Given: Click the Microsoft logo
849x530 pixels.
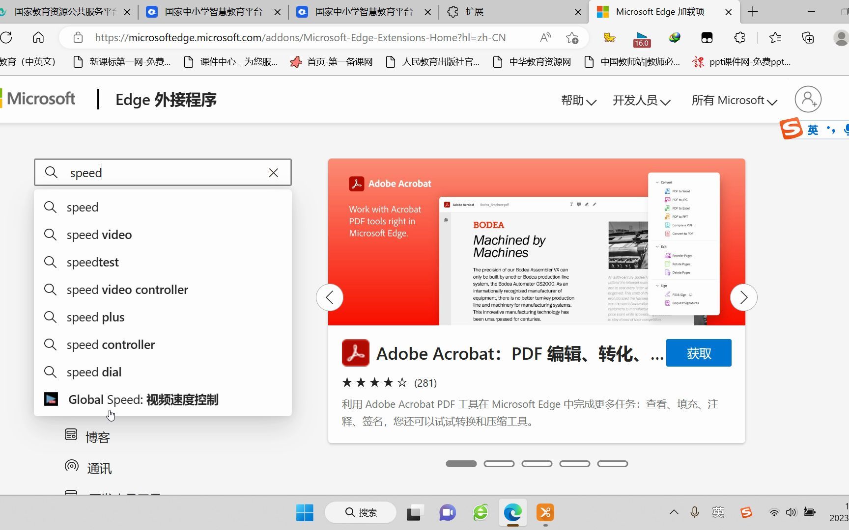Looking at the screenshot, I should 38,99.
